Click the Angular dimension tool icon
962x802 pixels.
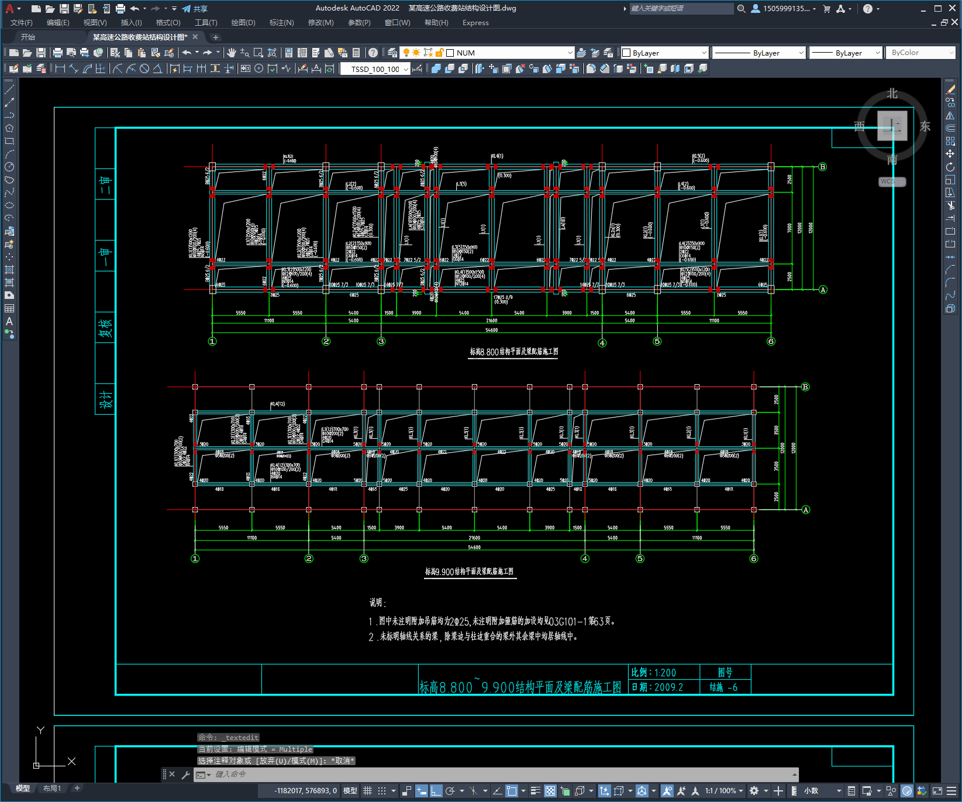click(x=157, y=68)
